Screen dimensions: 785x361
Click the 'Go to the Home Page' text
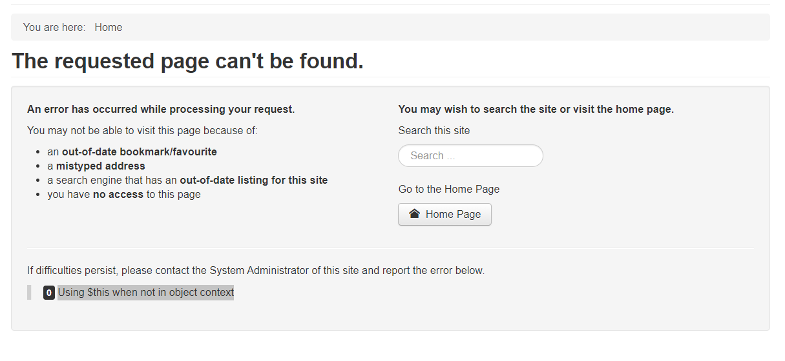tap(449, 189)
